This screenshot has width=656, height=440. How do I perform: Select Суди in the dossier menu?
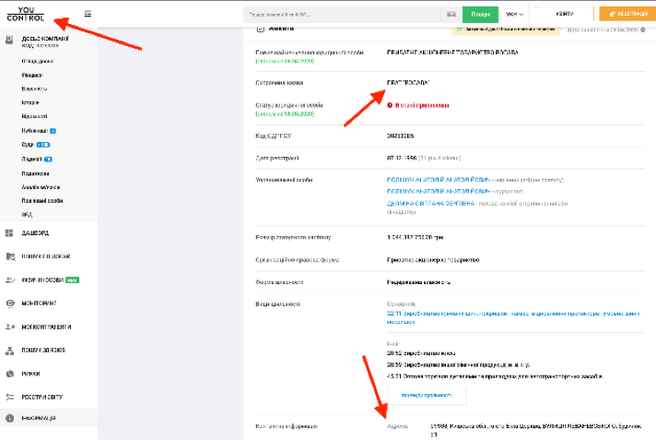[x=29, y=145]
